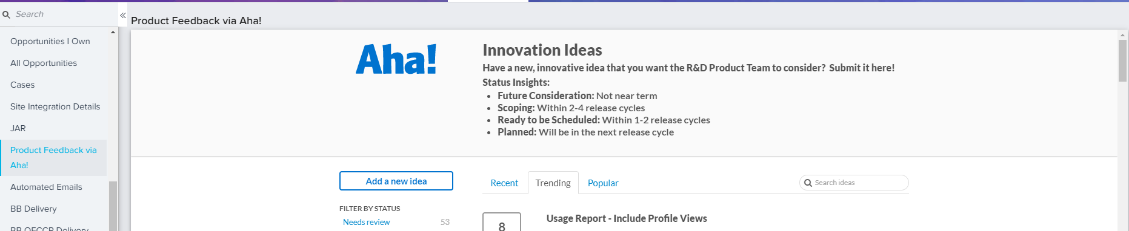1129x231 pixels.
Task: Click the sidebar search magnifier icon
Action: [x=6, y=15]
